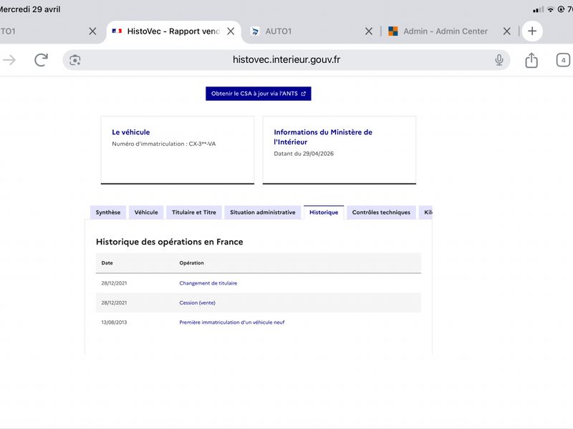
Task: Open the Synthèse tab
Action: click(x=108, y=212)
